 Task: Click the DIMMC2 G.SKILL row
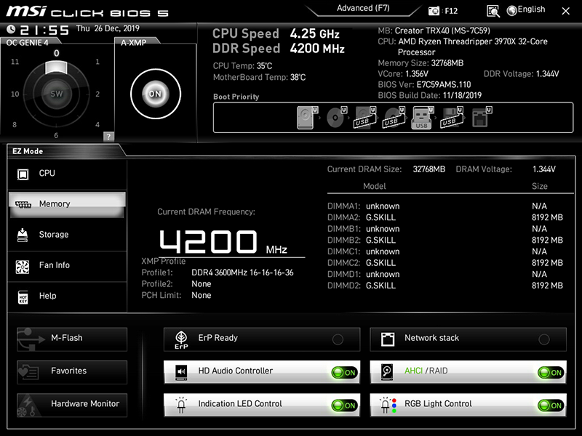point(445,263)
